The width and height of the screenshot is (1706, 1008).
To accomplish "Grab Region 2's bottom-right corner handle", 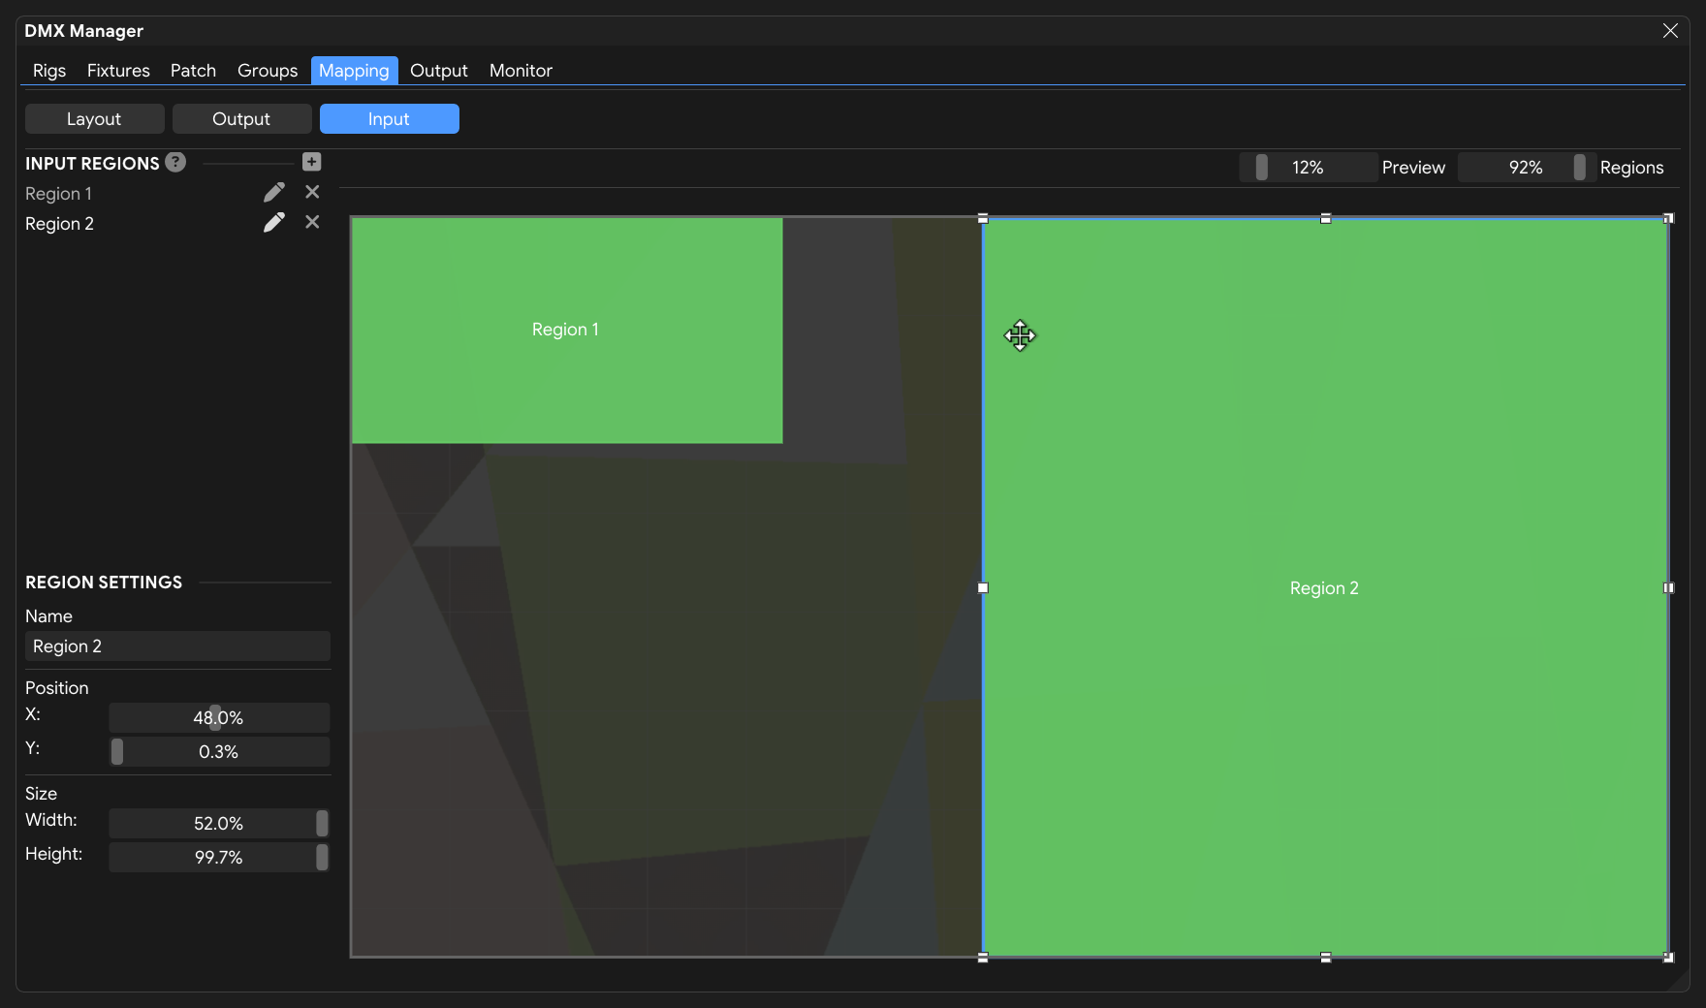I will (1668, 958).
